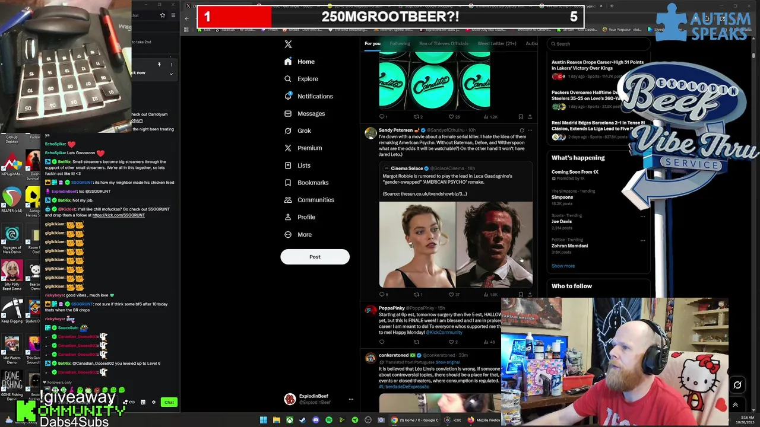760x427 pixels.
Task: Click Show more under What's happening
Action: click(563, 266)
